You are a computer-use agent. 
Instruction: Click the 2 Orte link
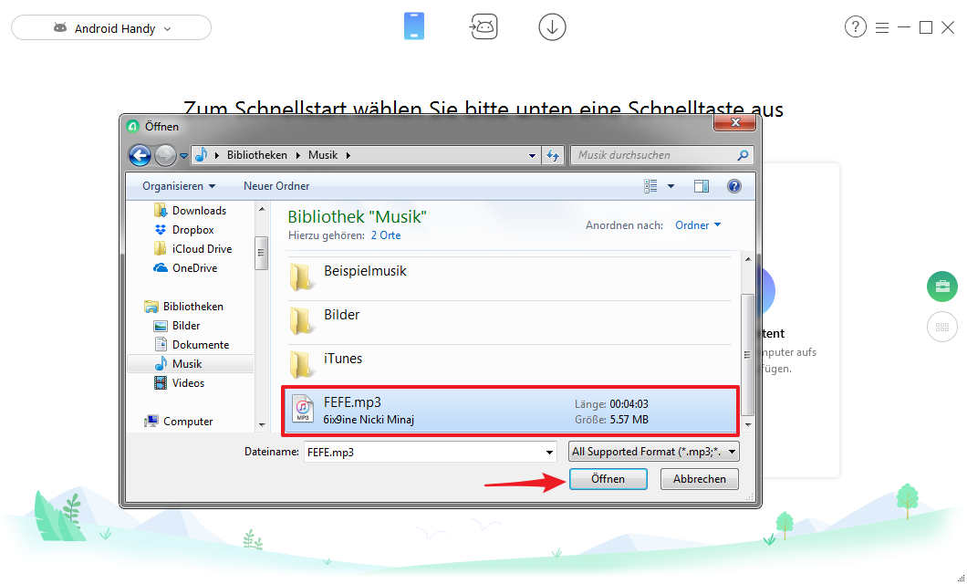click(x=386, y=235)
